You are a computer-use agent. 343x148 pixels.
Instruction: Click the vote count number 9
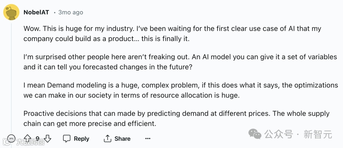click(x=37, y=139)
